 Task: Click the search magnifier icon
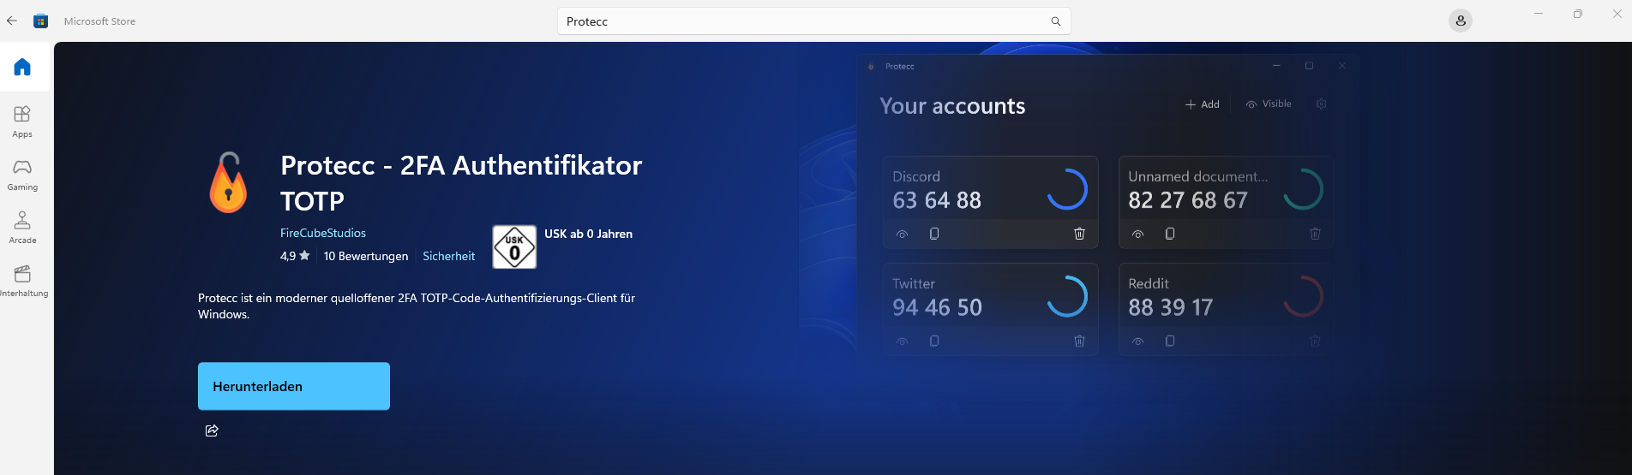(1055, 21)
